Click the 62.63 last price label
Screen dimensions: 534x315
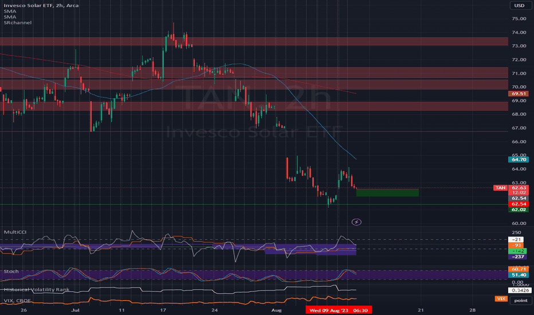(519, 188)
